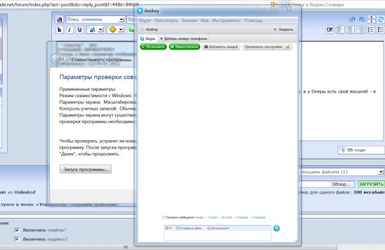Toggle the 'Включить подпись?' checkbox
The height and width of the screenshot is (250, 385).
click(x=17, y=239)
